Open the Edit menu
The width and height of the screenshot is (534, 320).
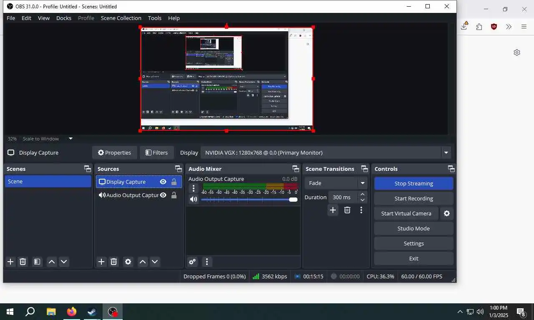point(26,18)
